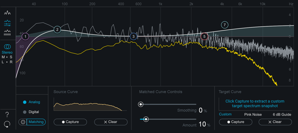Click the Stereo label text

click(7, 52)
